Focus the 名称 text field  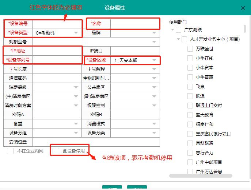[x=134, y=24]
